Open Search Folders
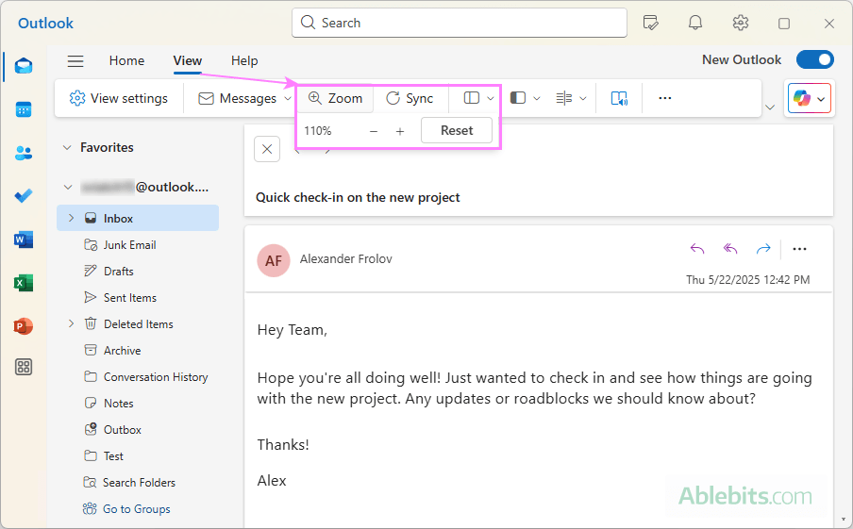The height and width of the screenshot is (529, 853). (x=139, y=483)
